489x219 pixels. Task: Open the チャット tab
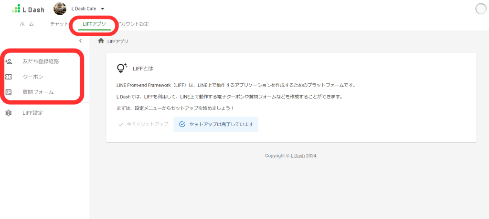point(59,24)
